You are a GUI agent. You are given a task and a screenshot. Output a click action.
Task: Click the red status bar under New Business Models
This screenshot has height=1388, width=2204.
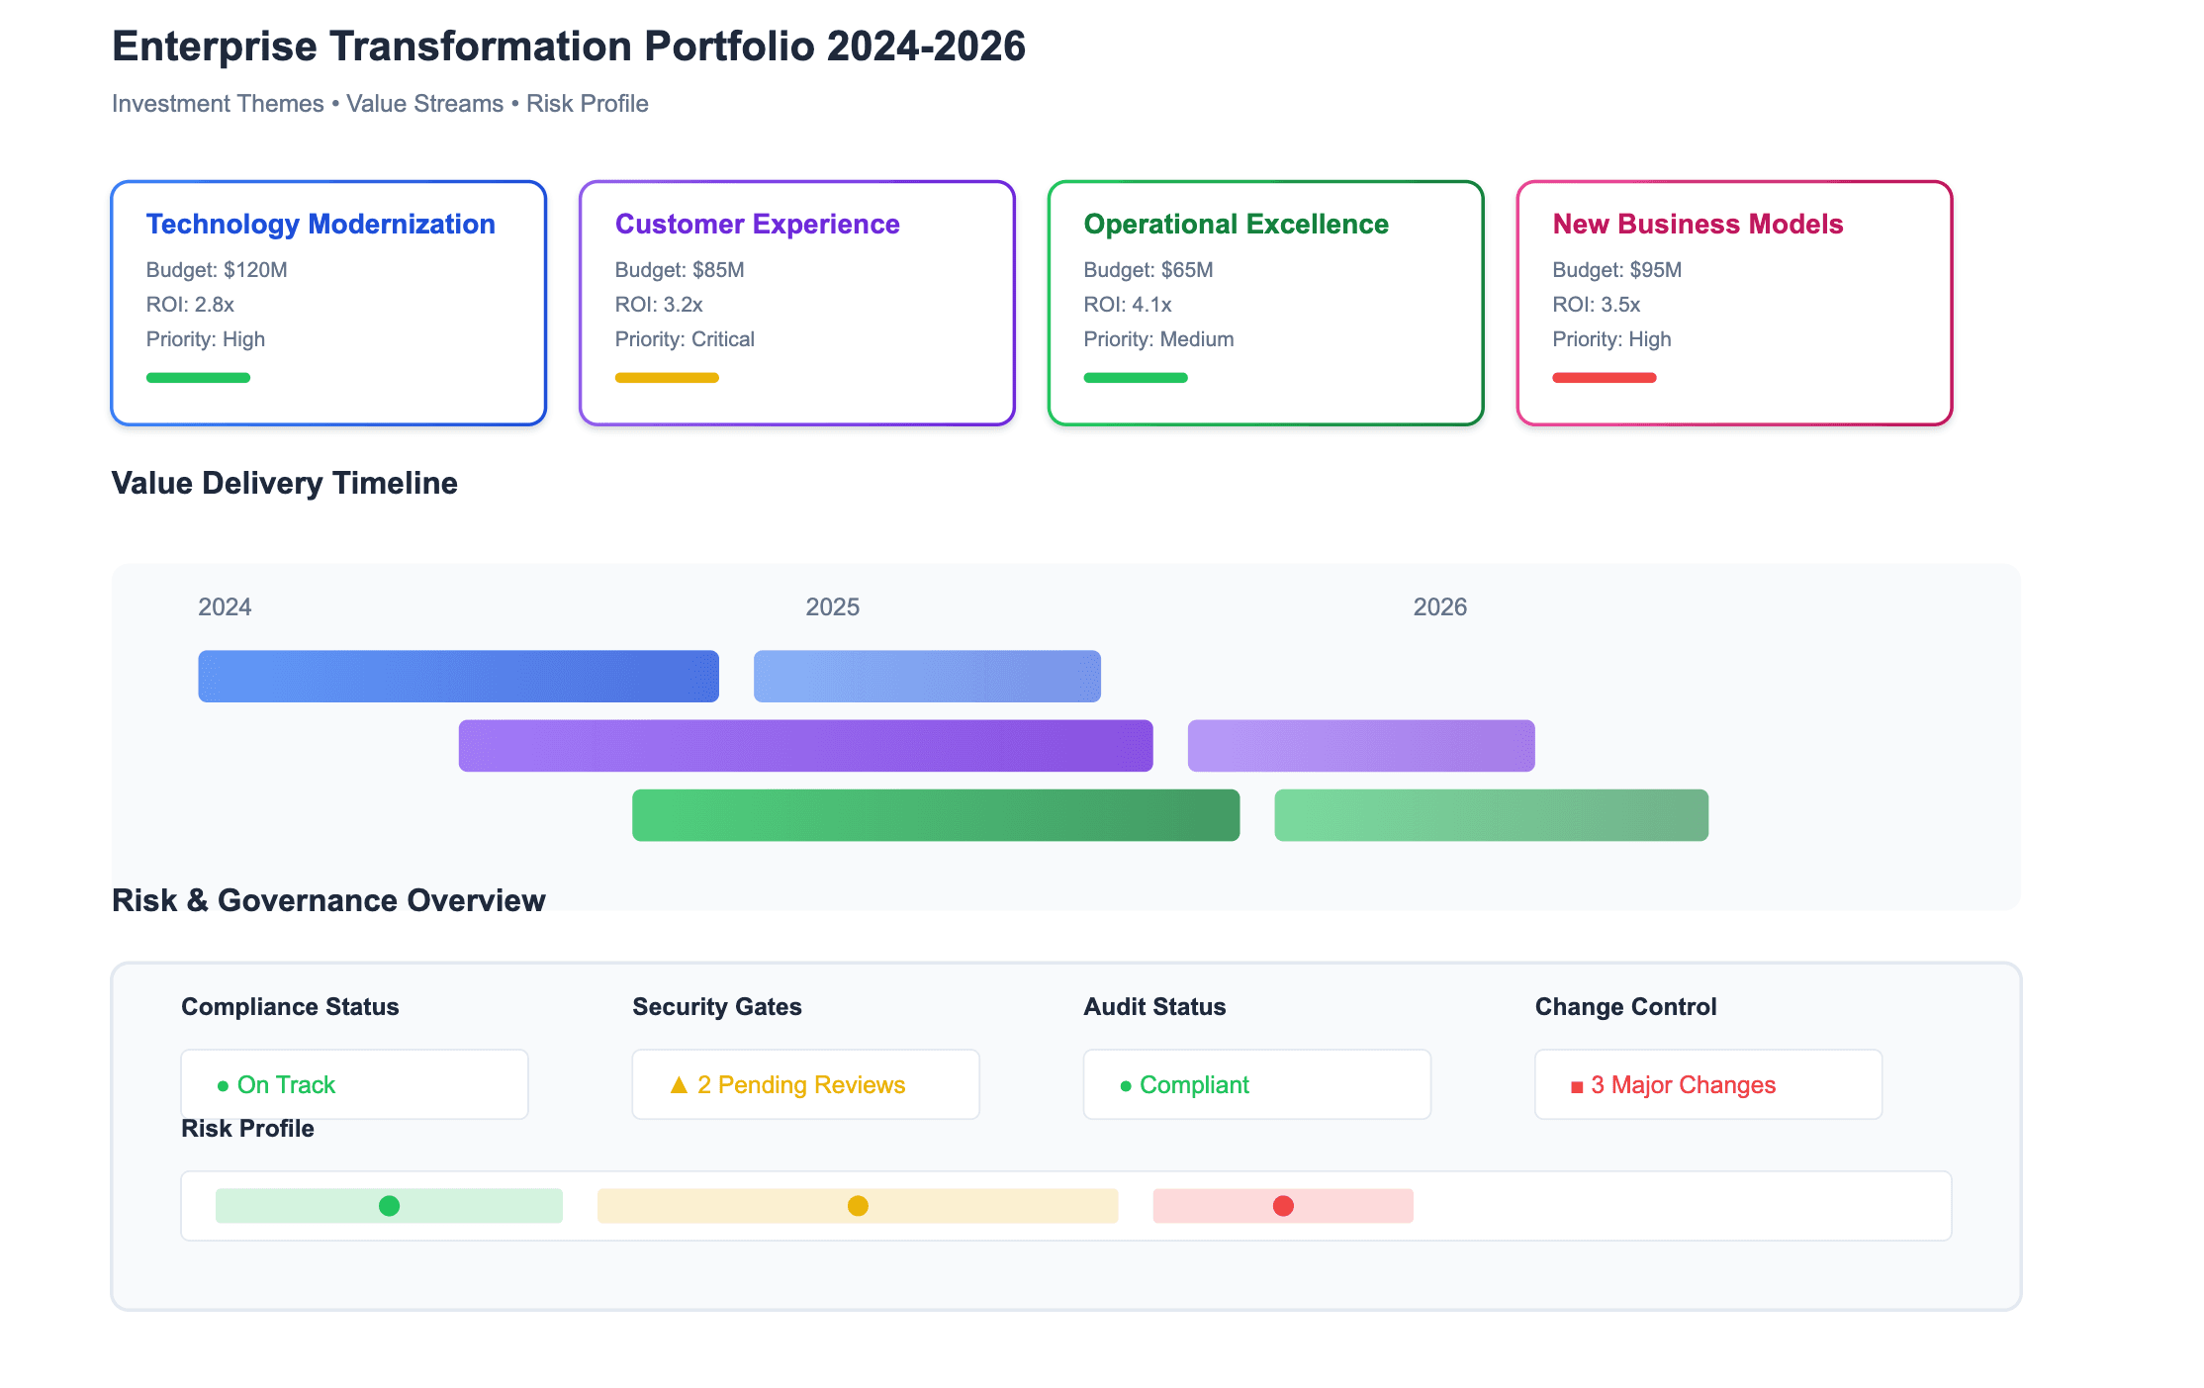(1604, 378)
